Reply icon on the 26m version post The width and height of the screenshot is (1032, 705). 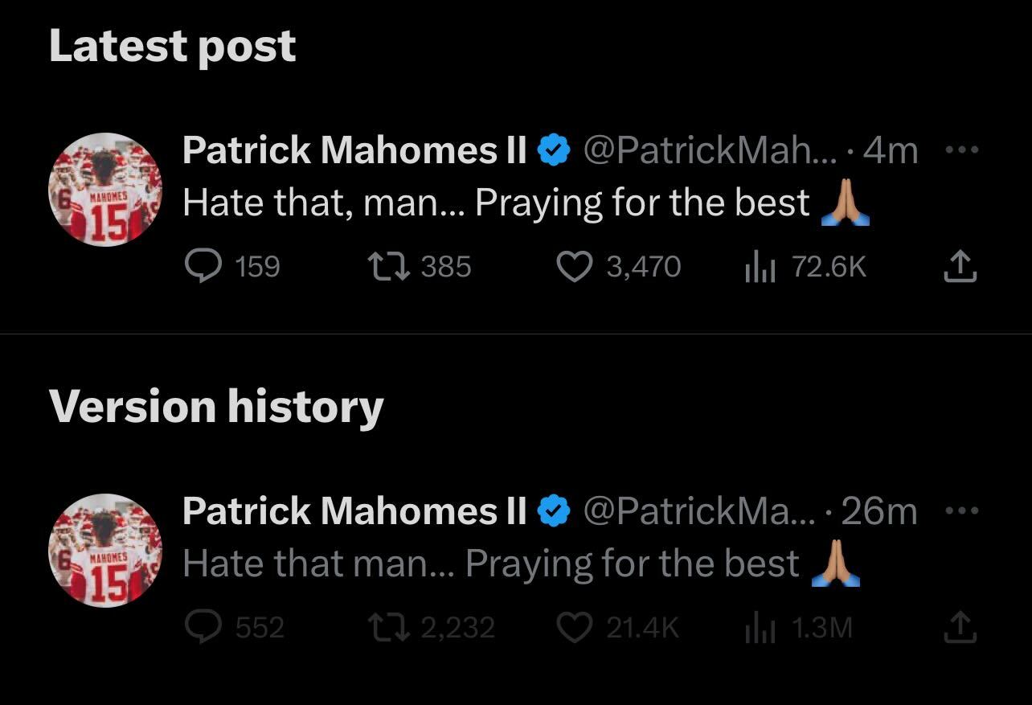pyautogui.click(x=203, y=628)
